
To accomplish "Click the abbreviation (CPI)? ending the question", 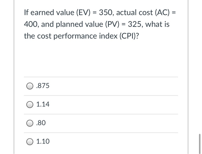I will pos(129,36).
